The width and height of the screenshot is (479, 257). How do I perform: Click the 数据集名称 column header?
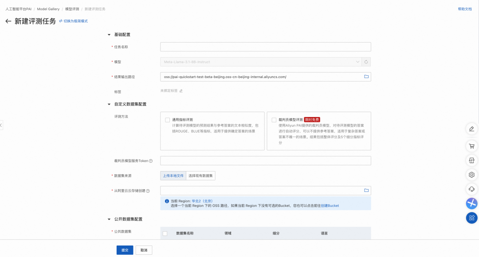pyautogui.click(x=185, y=233)
